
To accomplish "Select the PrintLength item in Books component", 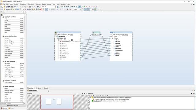I will (x=119, y=50).
